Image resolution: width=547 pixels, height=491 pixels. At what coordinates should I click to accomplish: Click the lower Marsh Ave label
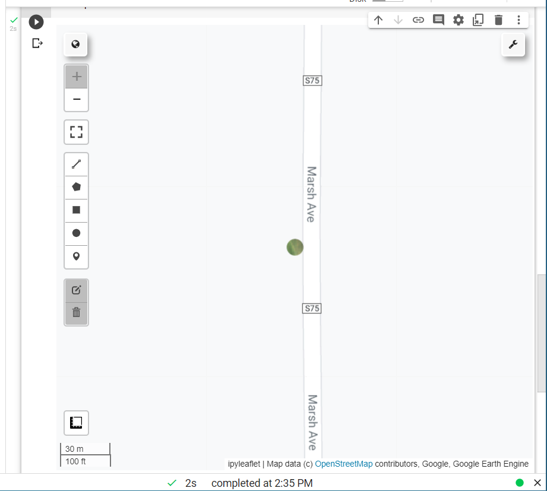(312, 422)
